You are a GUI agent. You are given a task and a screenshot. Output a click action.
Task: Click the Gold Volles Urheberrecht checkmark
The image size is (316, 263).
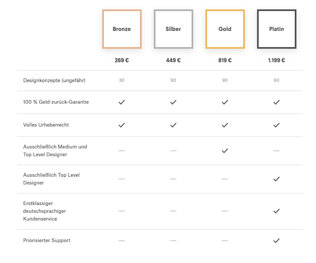(225, 125)
